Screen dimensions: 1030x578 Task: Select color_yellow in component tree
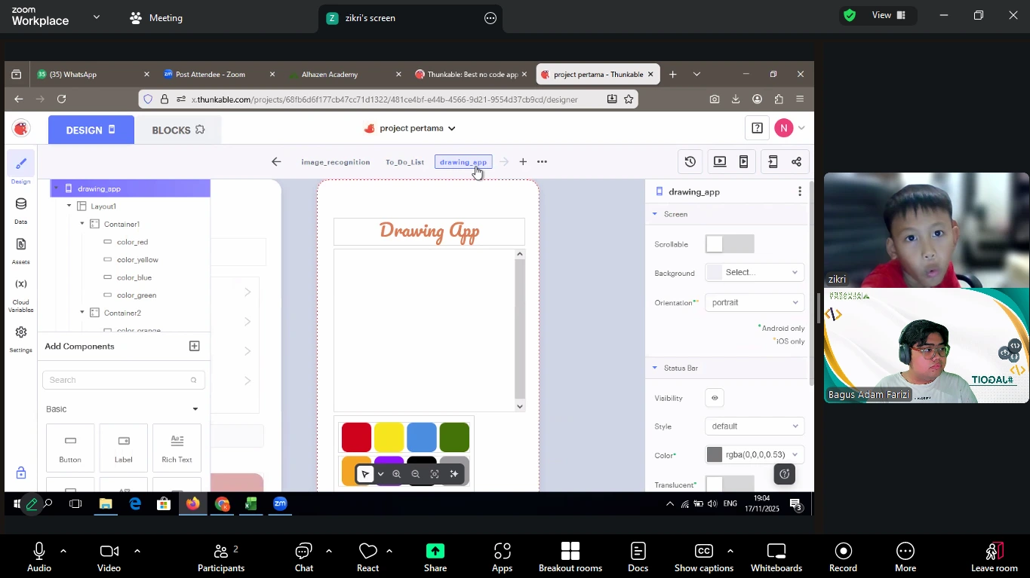click(137, 260)
